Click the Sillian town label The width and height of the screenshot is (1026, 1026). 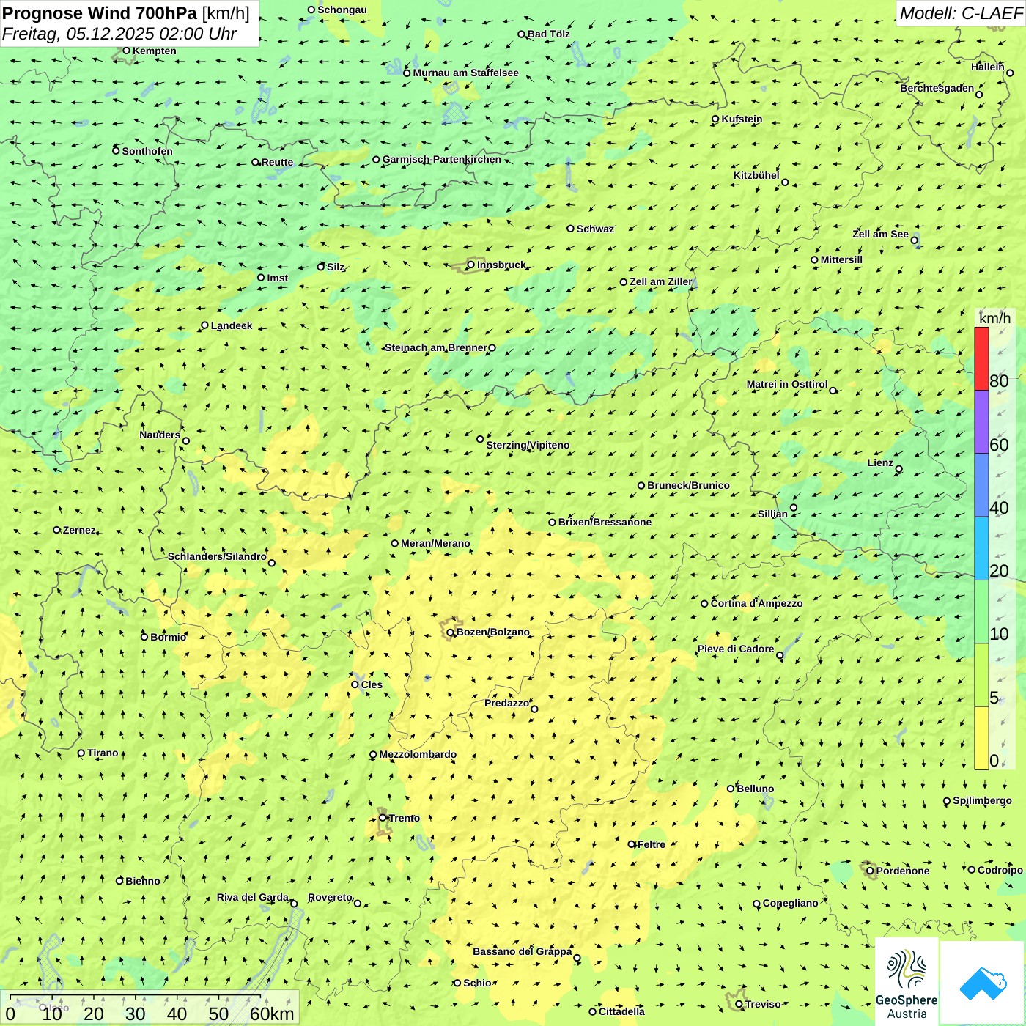pos(772,514)
